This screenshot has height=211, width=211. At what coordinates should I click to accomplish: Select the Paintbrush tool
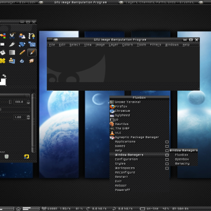(x=32, y=52)
